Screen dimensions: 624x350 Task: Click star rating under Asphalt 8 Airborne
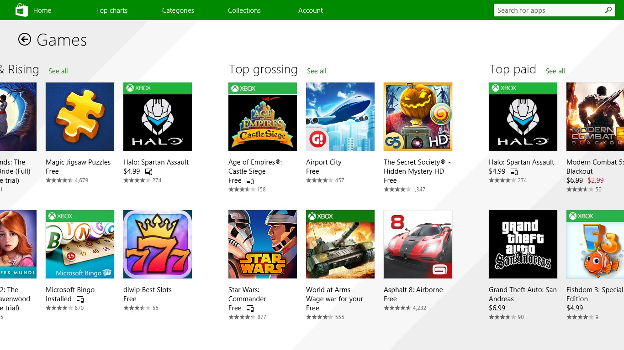click(397, 308)
